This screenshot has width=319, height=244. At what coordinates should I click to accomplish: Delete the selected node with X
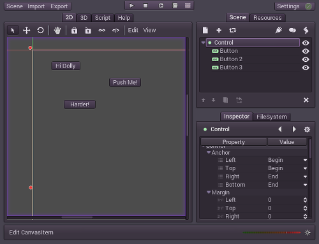coord(306,100)
